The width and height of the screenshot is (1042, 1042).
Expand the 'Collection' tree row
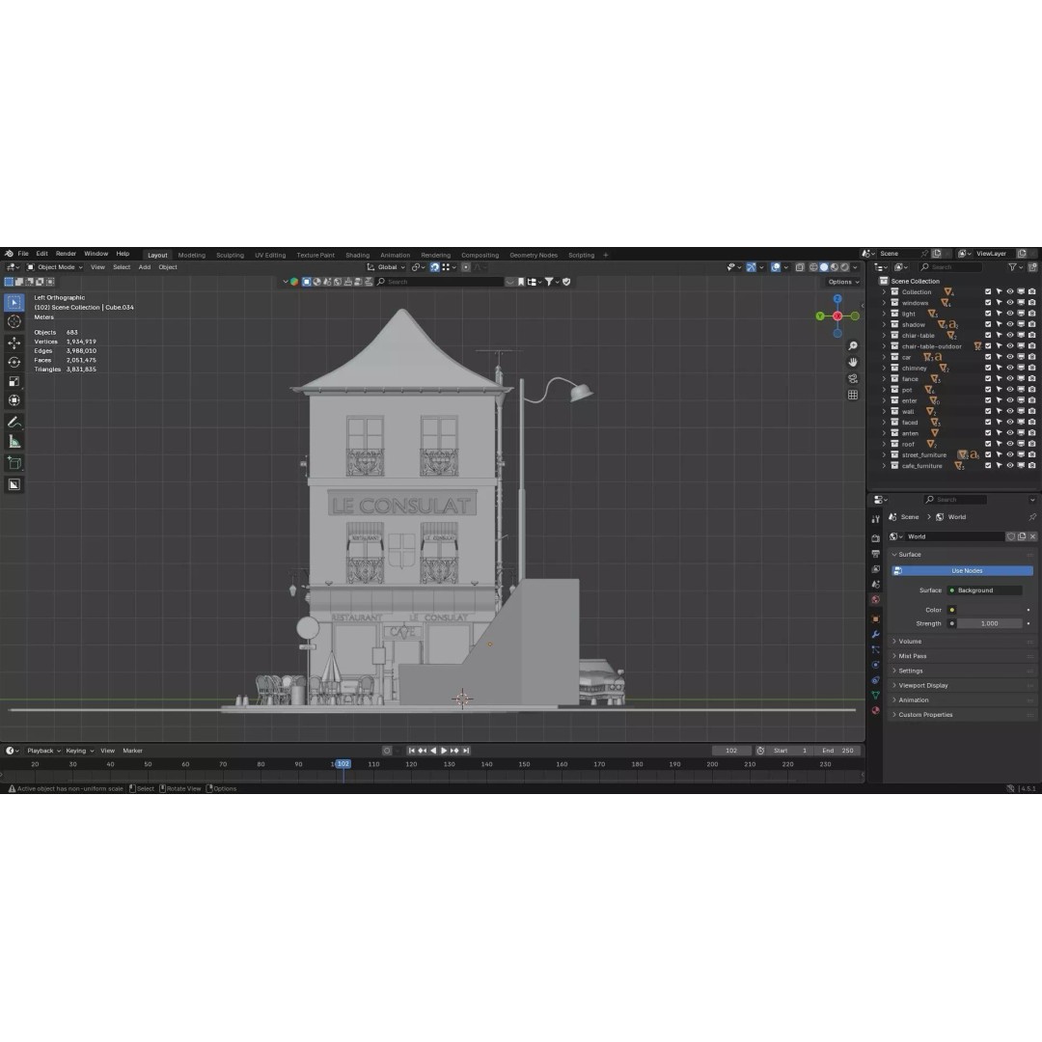[884, 292]
